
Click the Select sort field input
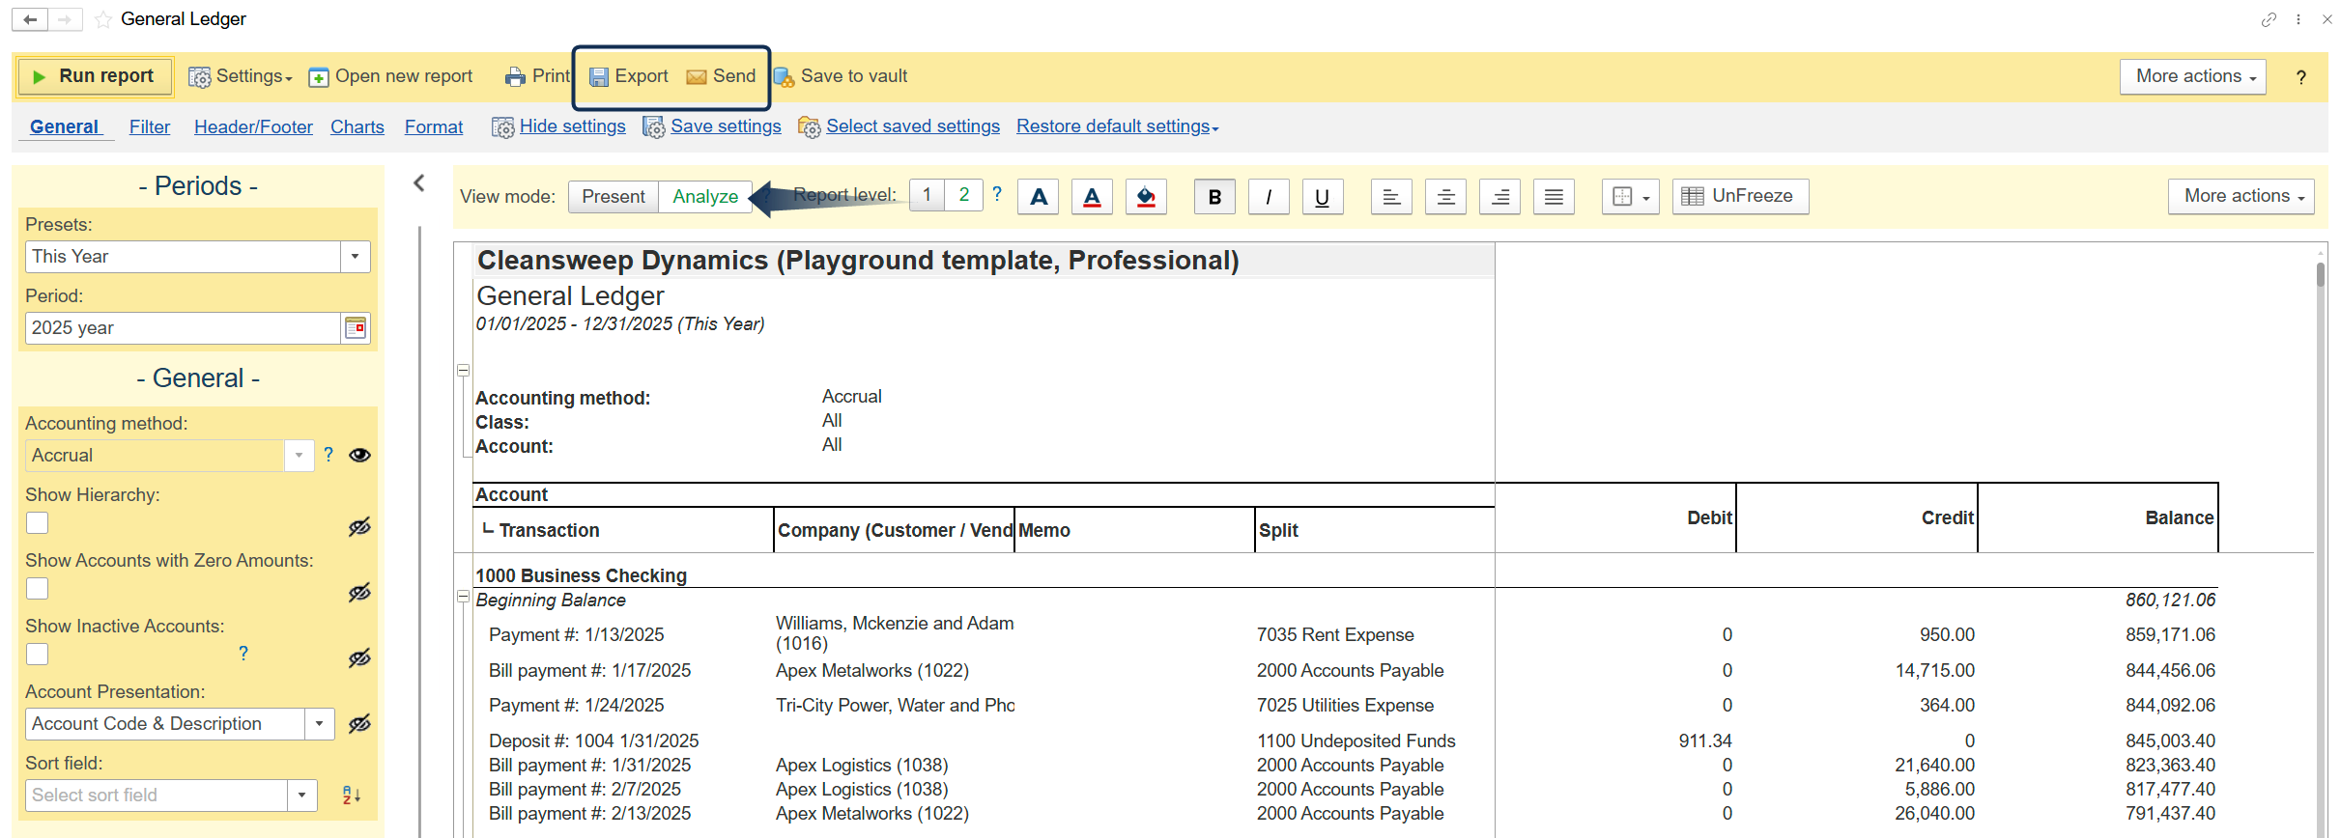coord(157,796)
